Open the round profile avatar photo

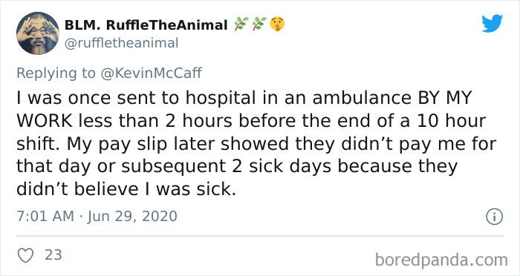(37, 33)
